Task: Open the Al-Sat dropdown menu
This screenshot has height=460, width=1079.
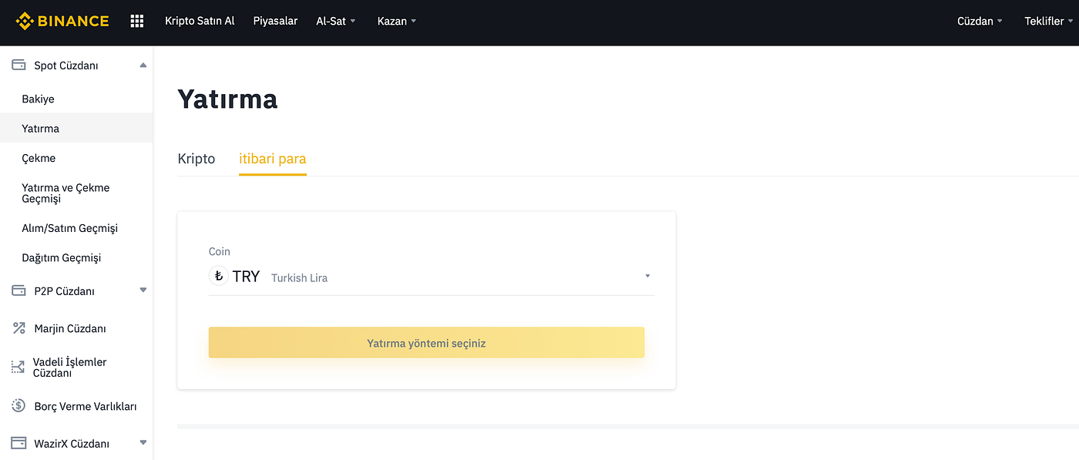Action: [336, 21]
